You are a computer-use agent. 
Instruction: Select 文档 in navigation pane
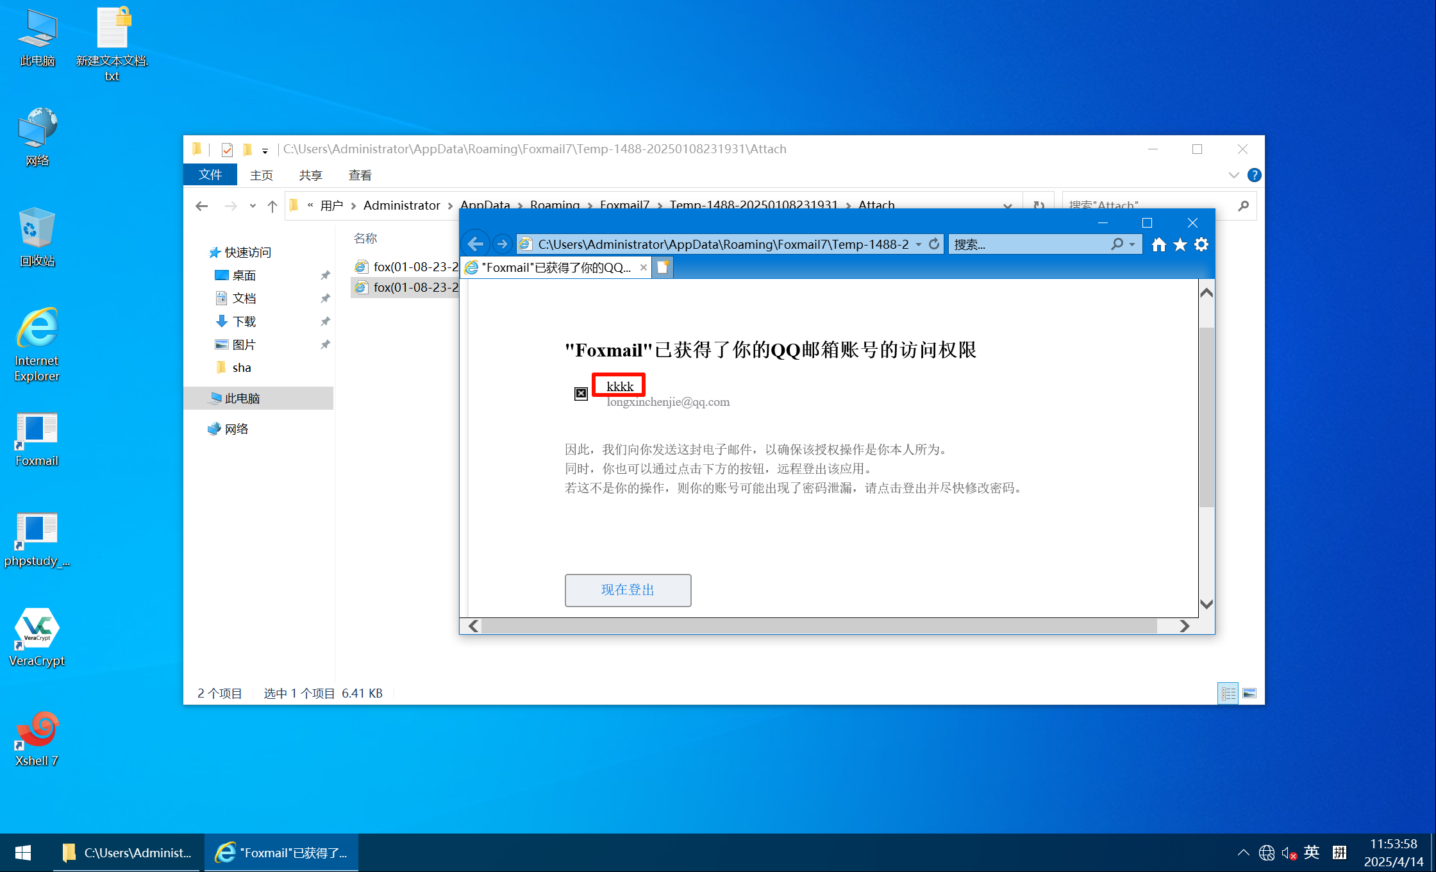click(244, 298)
